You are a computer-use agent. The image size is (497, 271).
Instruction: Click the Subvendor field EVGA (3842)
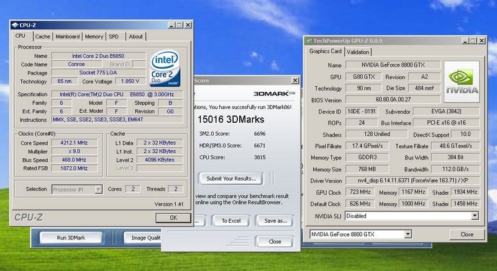pyautogui.click(x=446, y=111)
